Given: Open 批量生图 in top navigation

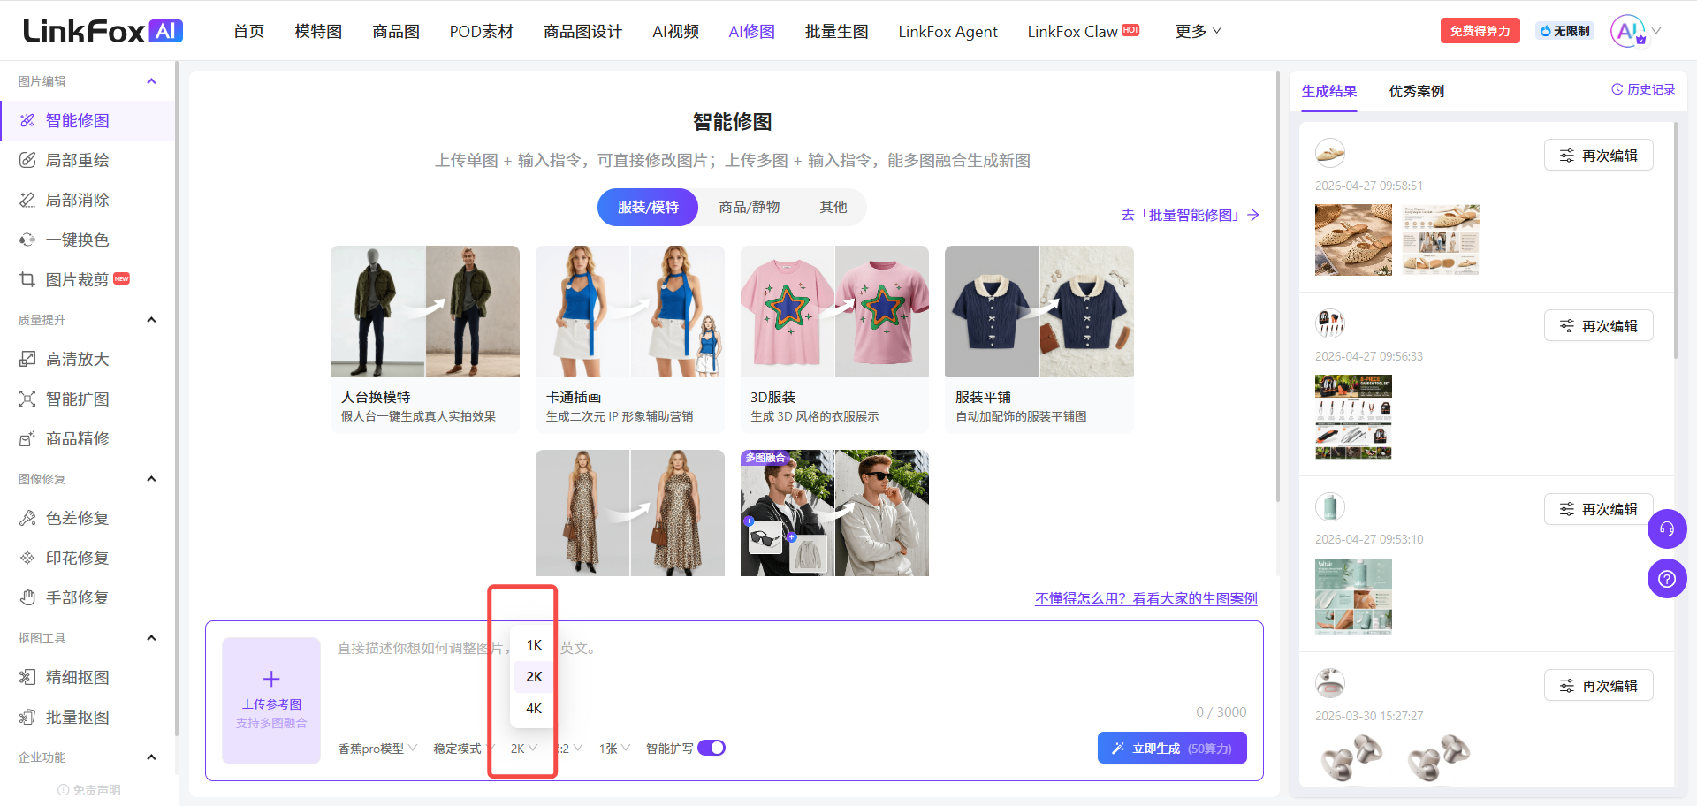Looking at the screenshot, I should click(836, 31).
